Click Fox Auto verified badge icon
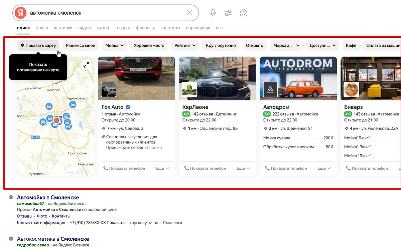This screenshot has height=247, width=401. (128, 107)
